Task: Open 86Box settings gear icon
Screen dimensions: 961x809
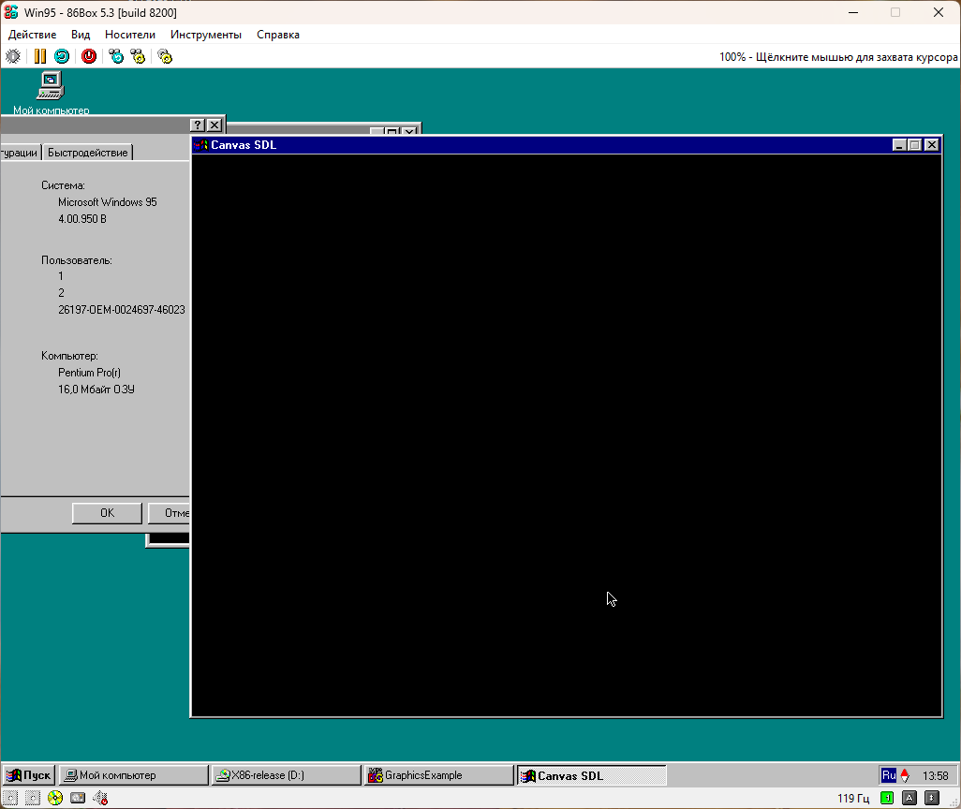Action: [165, 56]
